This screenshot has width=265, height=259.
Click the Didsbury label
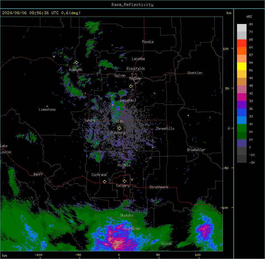point(118,133)
